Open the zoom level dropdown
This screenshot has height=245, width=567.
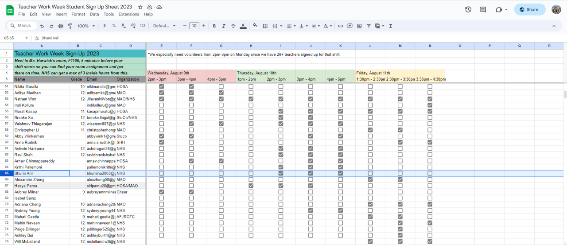click(x=86, y=26)
